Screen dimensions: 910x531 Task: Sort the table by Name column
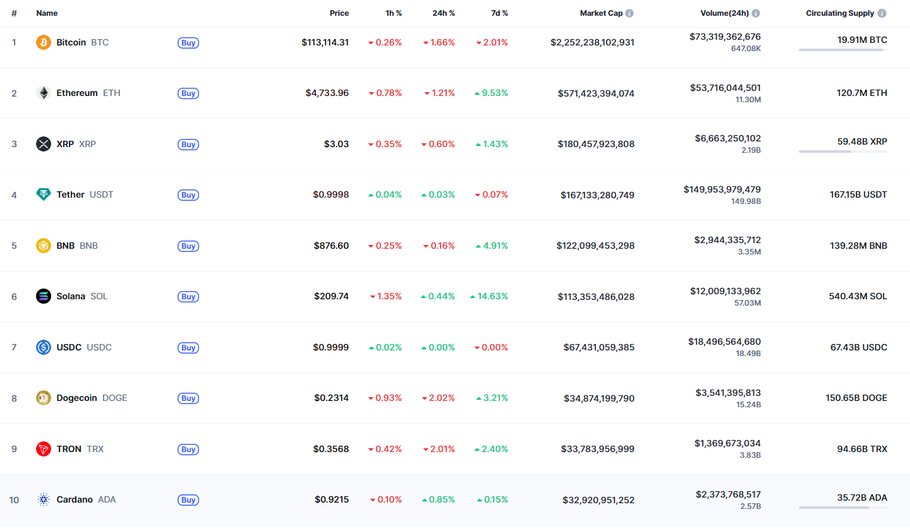pyautogui.click(x=47, y=13)
